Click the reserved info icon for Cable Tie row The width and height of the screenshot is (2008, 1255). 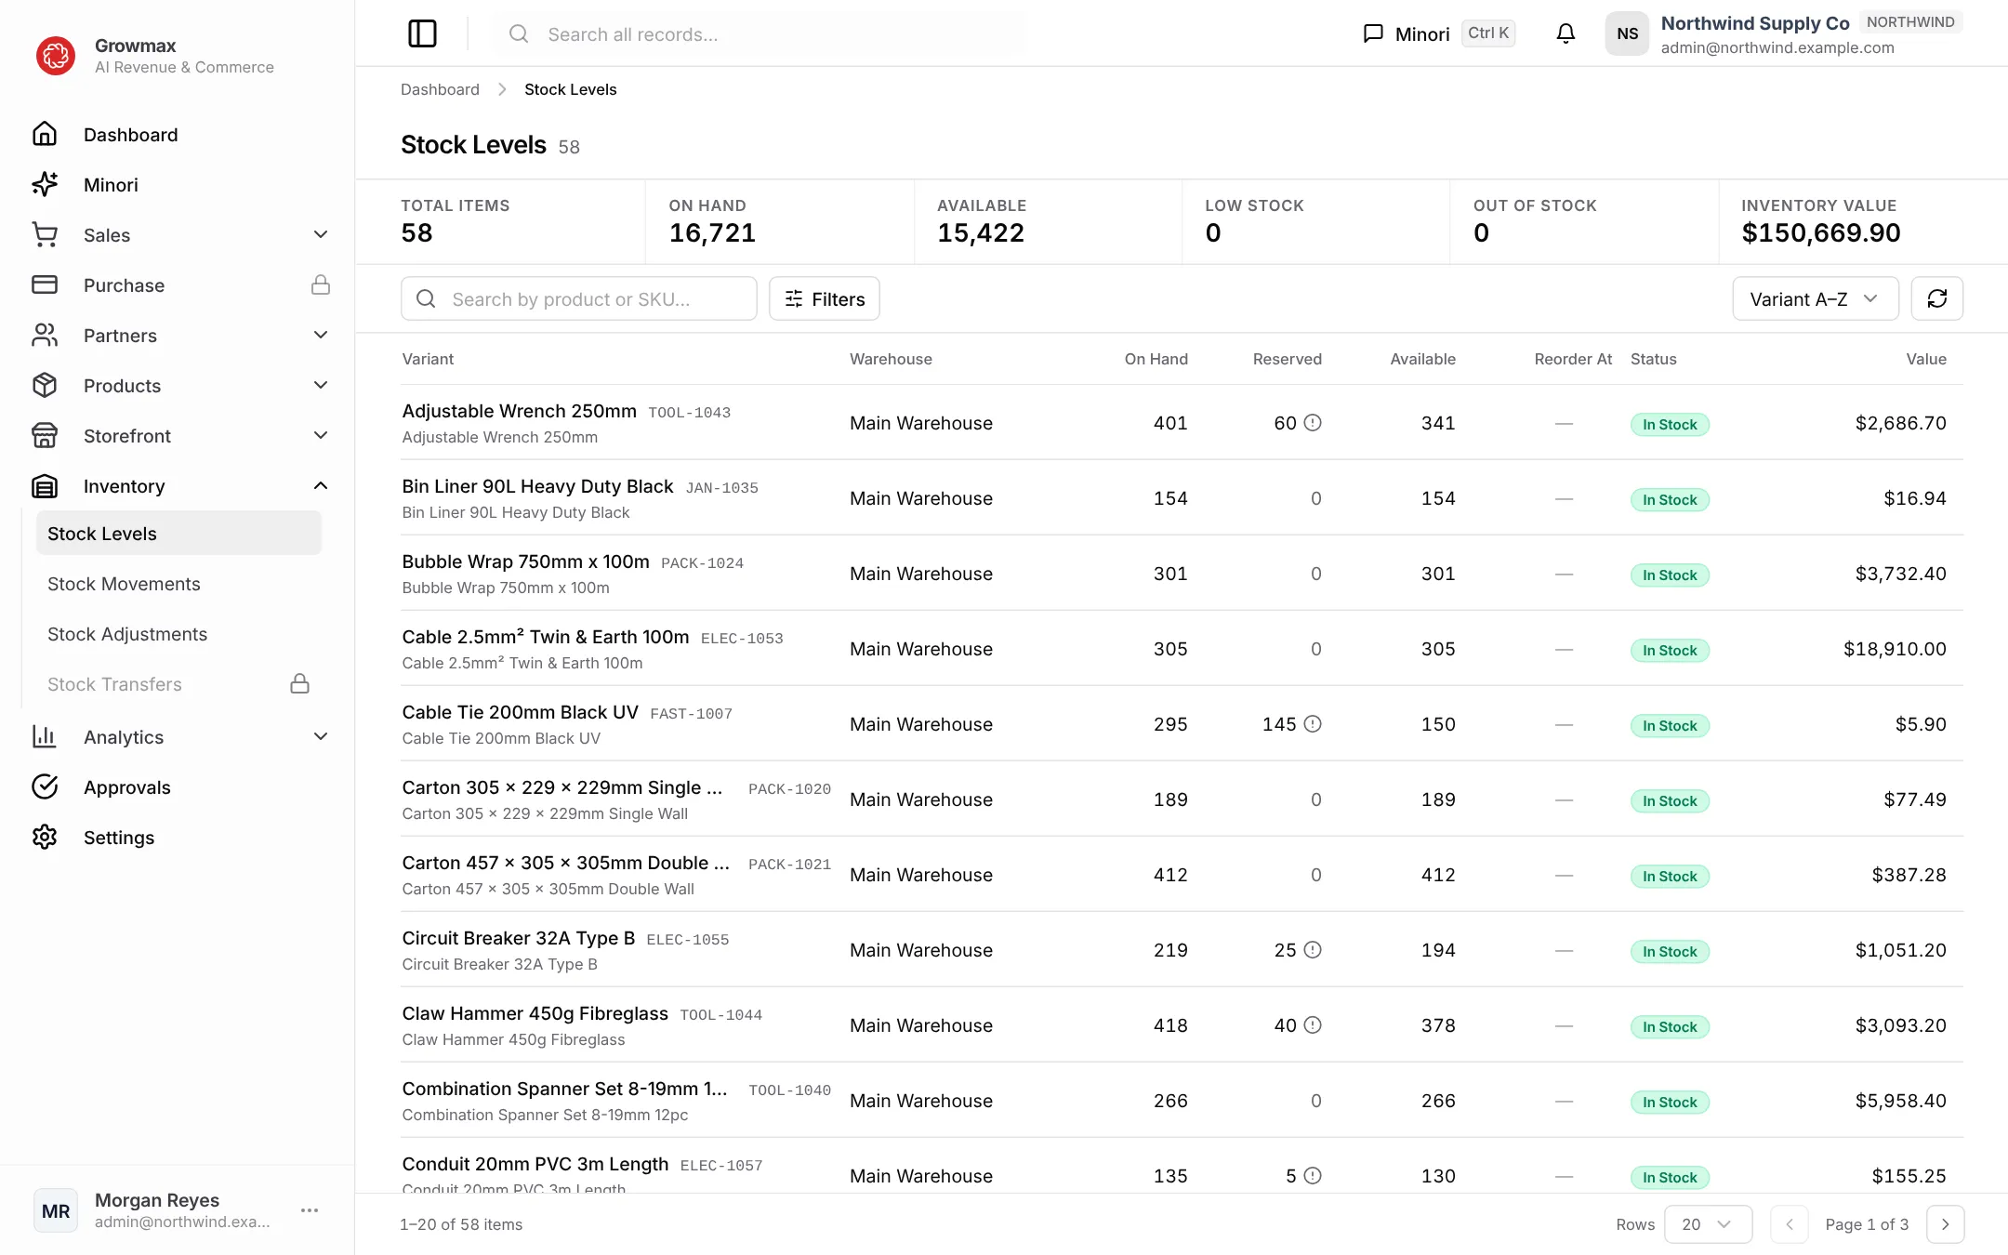tap(1313, 724)
